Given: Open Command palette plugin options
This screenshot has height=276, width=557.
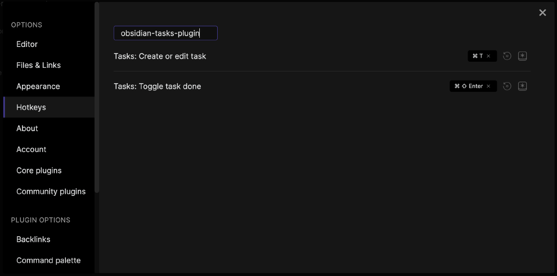Looking at the screenshot, I should (49, 260).
